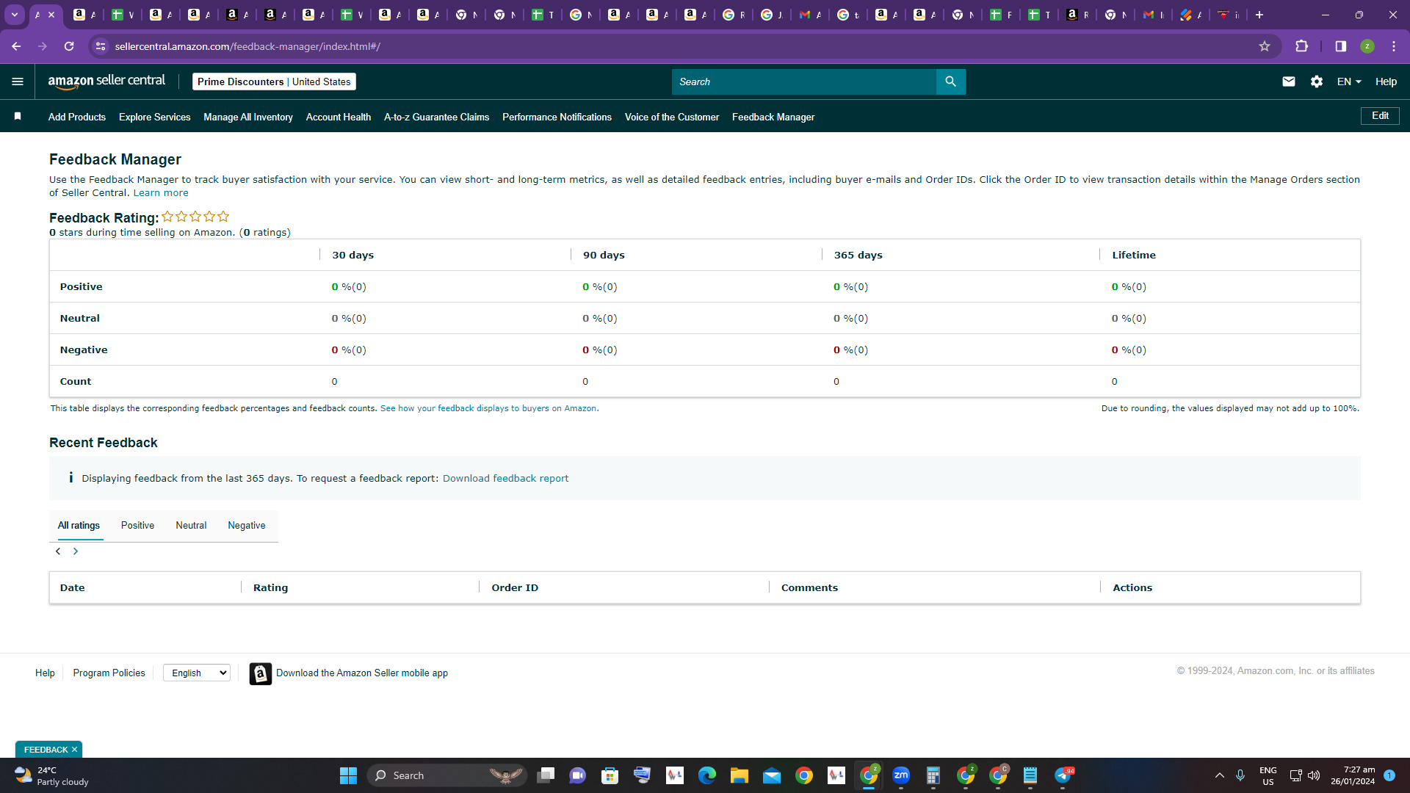
Task: Open Zoom from the taskbar
Action: (900, 775)
